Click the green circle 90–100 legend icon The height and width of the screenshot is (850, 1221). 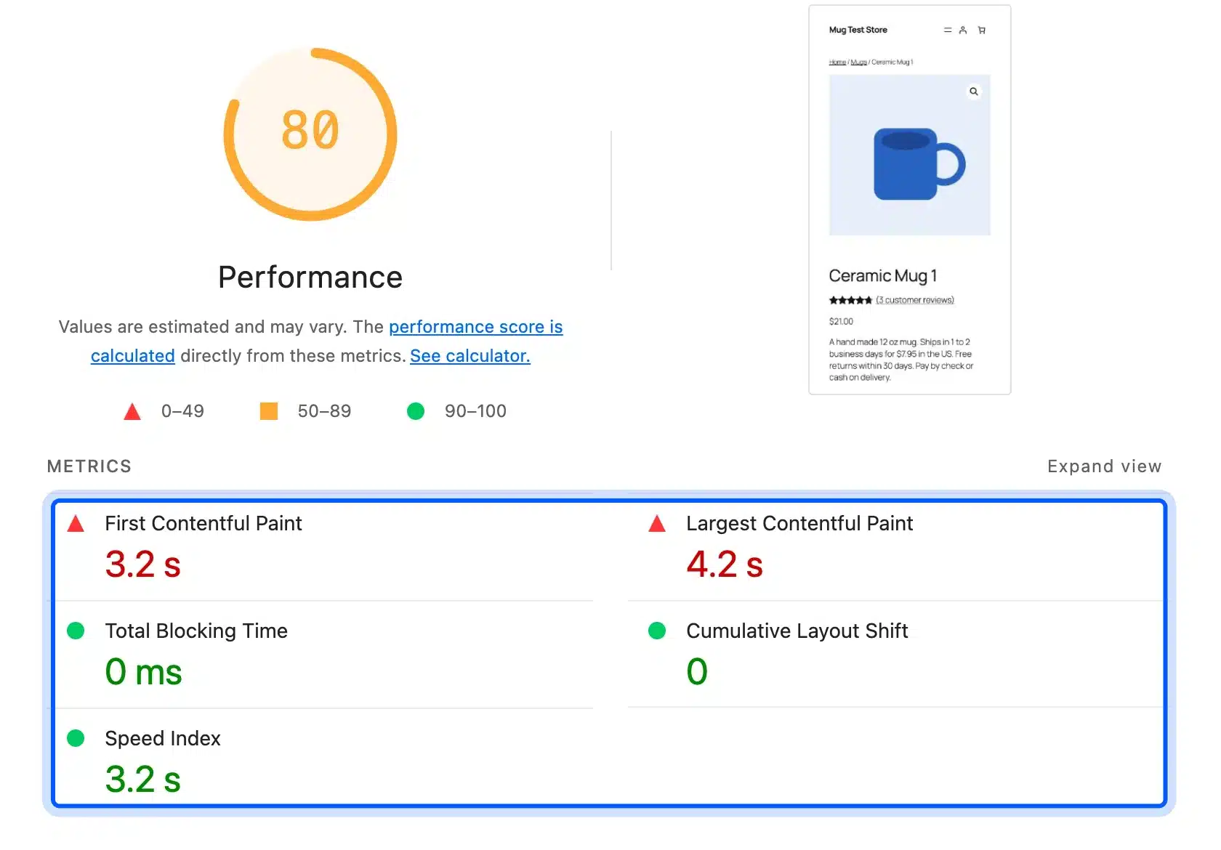click(x=416, y=411)
